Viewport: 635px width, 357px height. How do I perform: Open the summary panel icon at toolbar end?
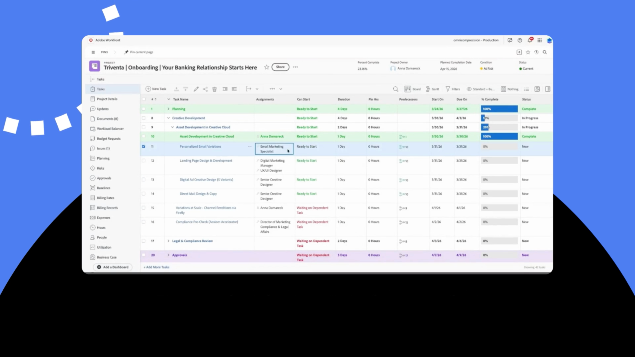[x=548, y=89]
